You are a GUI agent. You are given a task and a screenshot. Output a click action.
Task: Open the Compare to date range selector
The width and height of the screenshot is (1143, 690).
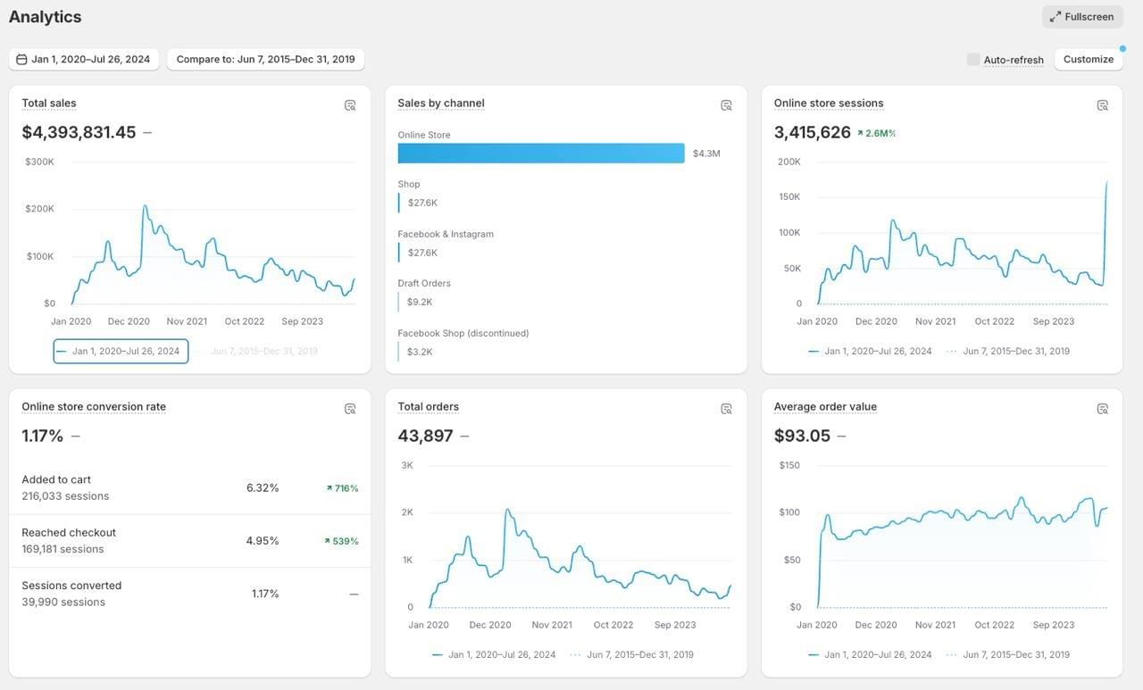point(265,60)
